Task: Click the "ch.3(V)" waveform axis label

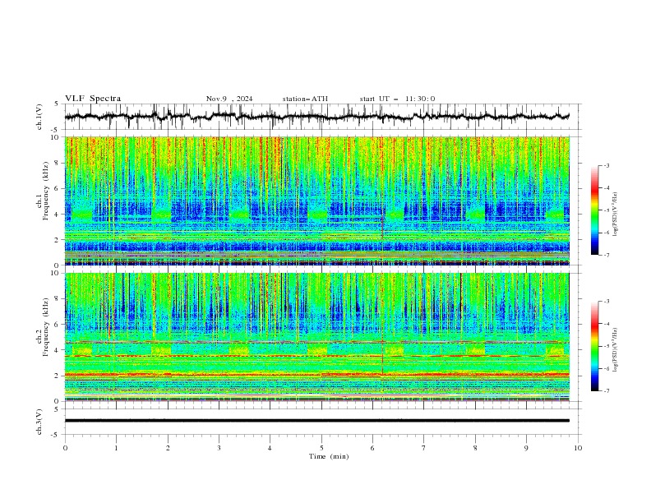Action: coord(39,422)
